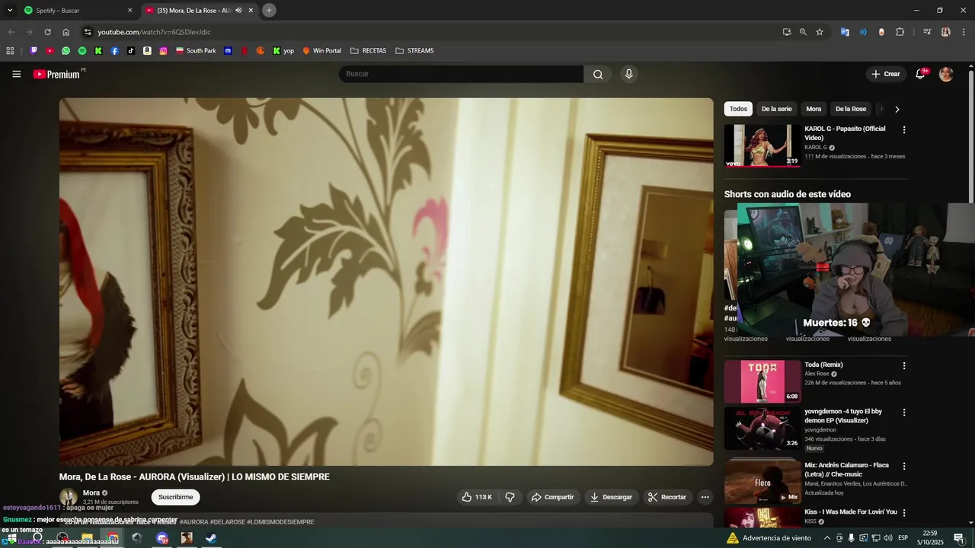
Task: Select the De la serie filter chip
Action: [777, 109]
